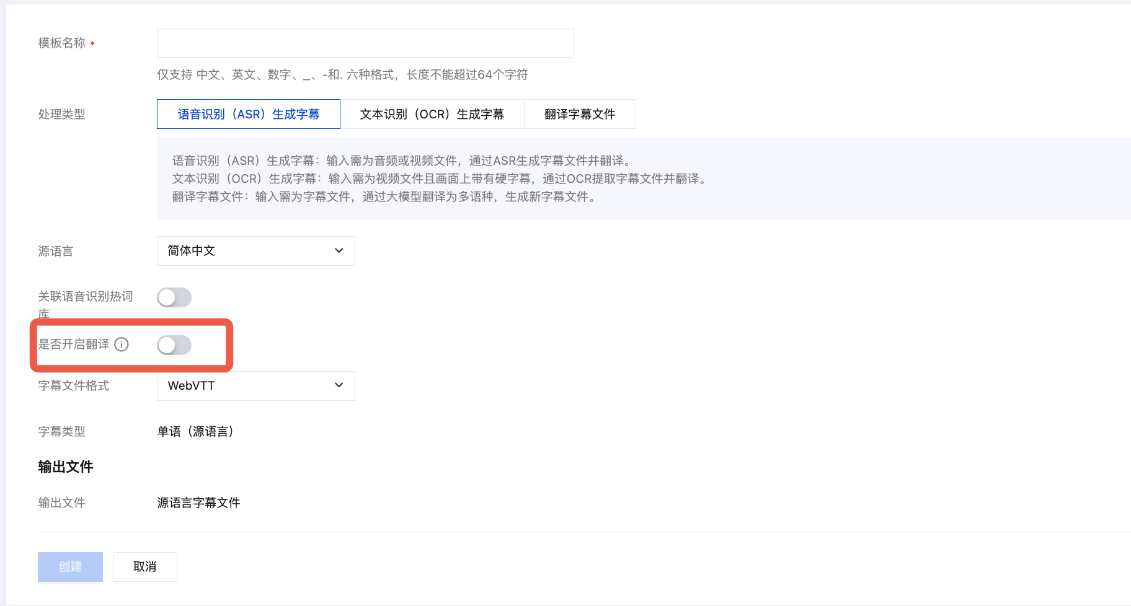Click the 翻译字幕文件 description line in info box
Screen dimensions: 1131x606
pyautogui.click(x=386, y=196)
